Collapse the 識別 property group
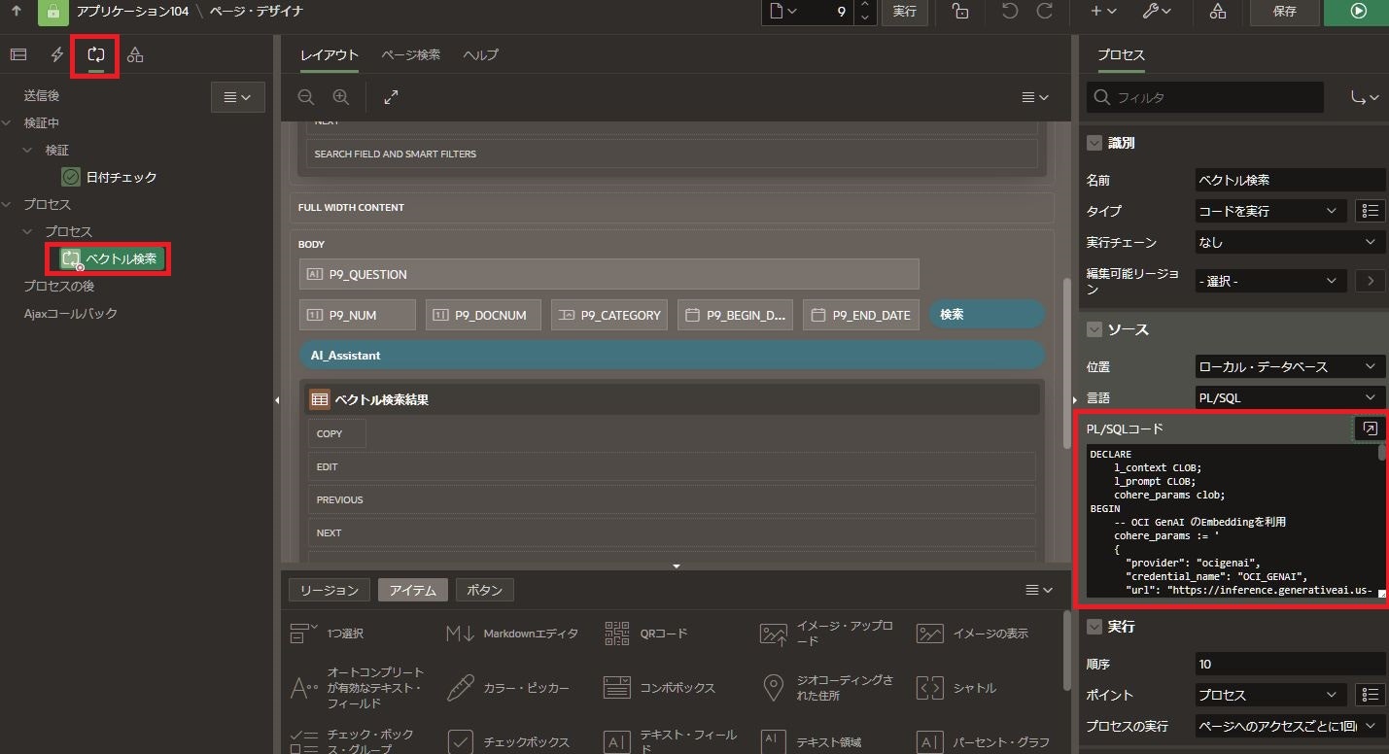 (x=1094, y=143)
